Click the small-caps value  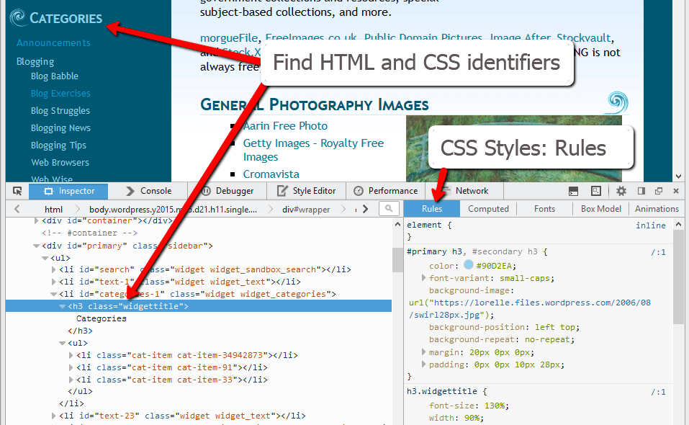[x=525, y=278]
